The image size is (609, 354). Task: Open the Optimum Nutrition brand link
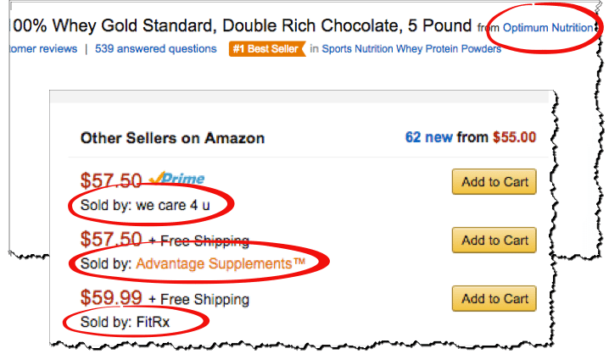point(548,28)
